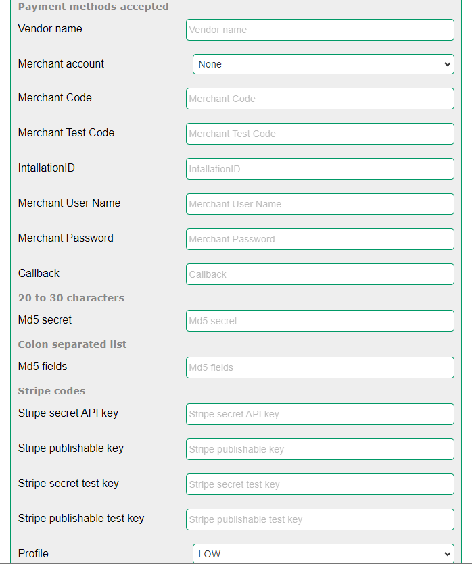Image resolution: width=472 pixels, height=564 pixels.
Task: Focus the Stripe secret API key field
Action: coord(319,414)
